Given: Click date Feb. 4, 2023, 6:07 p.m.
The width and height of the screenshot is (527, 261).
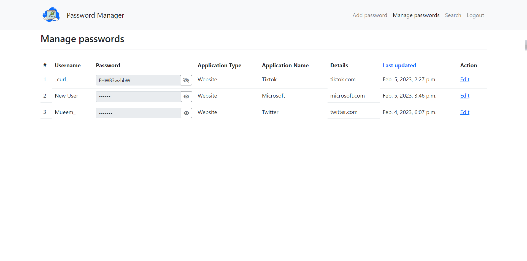Looking at the screenshot, I should (x=409, y=112).
